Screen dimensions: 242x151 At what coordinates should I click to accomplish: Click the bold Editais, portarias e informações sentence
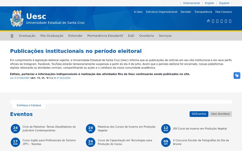(x=100, y=74)
